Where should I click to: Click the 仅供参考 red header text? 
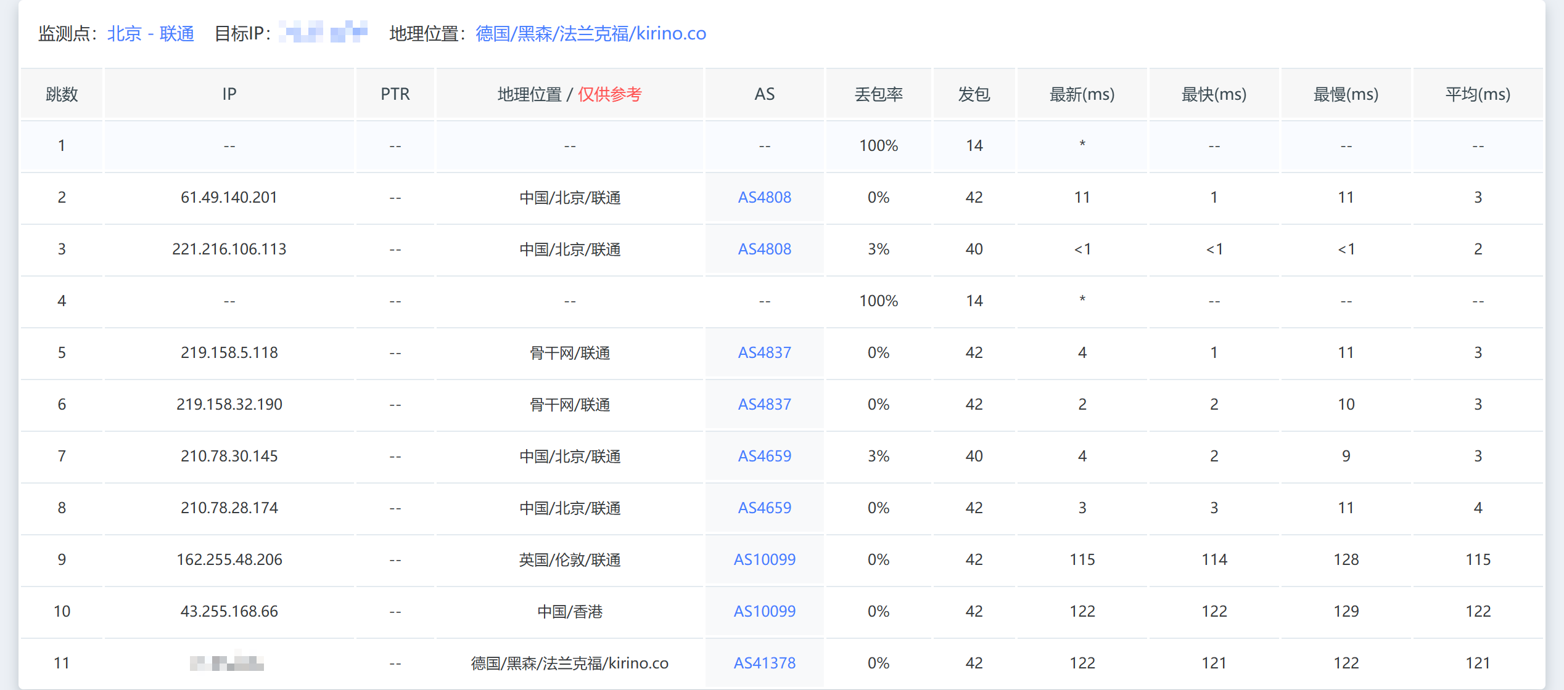coord(609,94)
